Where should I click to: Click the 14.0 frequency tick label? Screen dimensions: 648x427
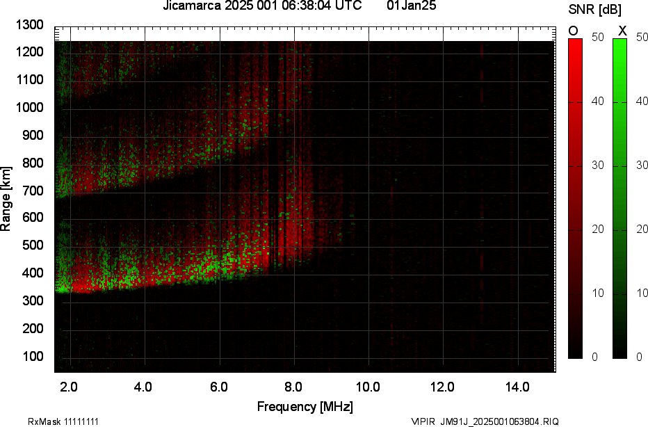(517, 387)
